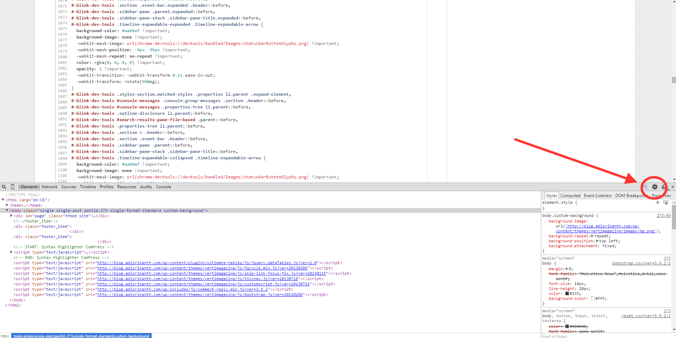
Task: Select the Styles sidebar tab
Action: coord(551,196)
